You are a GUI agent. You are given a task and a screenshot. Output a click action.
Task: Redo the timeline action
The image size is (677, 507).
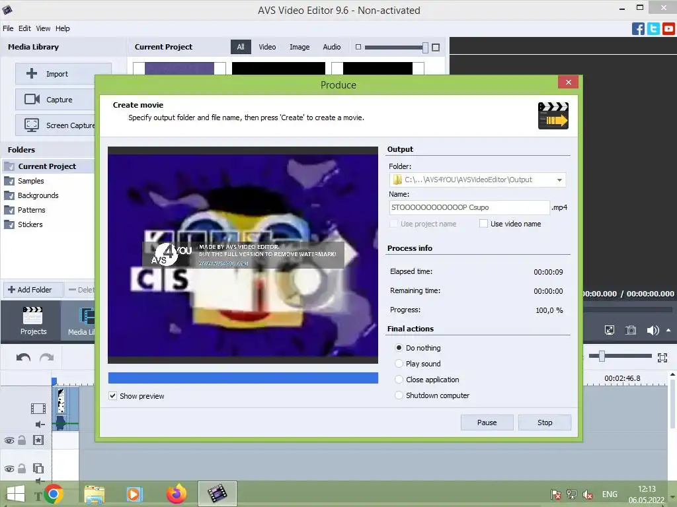click(x=47, y=357)
